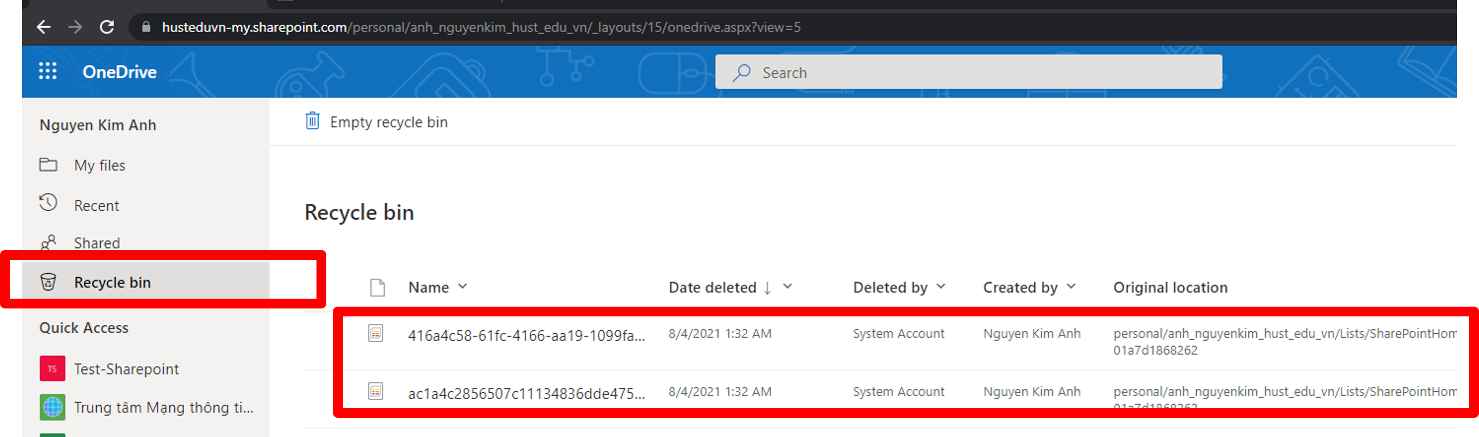Select Recycle bin in sidebar
1479x437 pixels.
[112, 282]
